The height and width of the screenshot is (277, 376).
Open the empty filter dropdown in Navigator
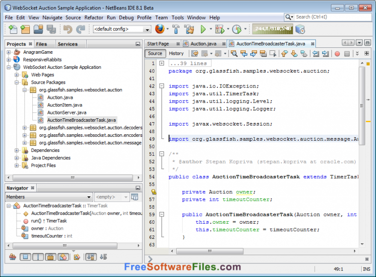(x=112, y=197)
